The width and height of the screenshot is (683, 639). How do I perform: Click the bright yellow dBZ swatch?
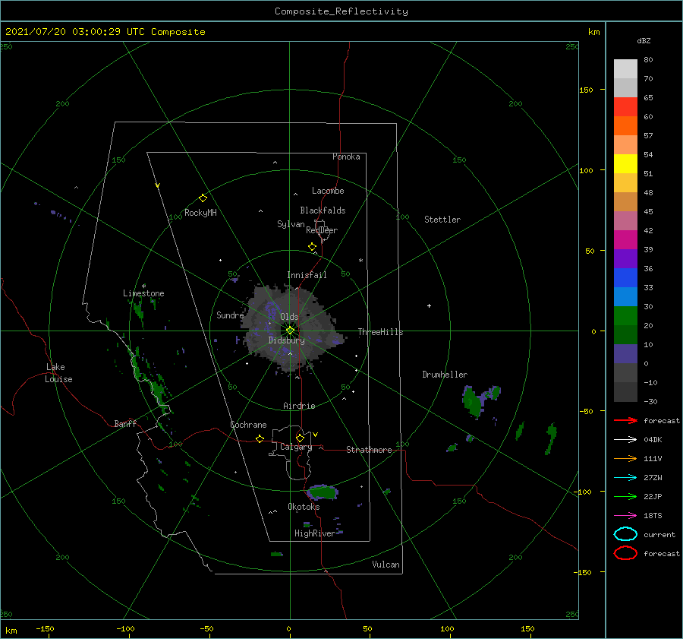pos(625,163)
